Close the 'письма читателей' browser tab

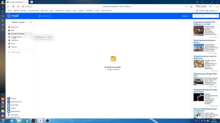(x=26, y=2)
